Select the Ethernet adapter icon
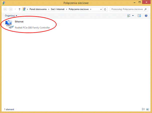Viewport: 152px width, 113px height. point(9,24)
